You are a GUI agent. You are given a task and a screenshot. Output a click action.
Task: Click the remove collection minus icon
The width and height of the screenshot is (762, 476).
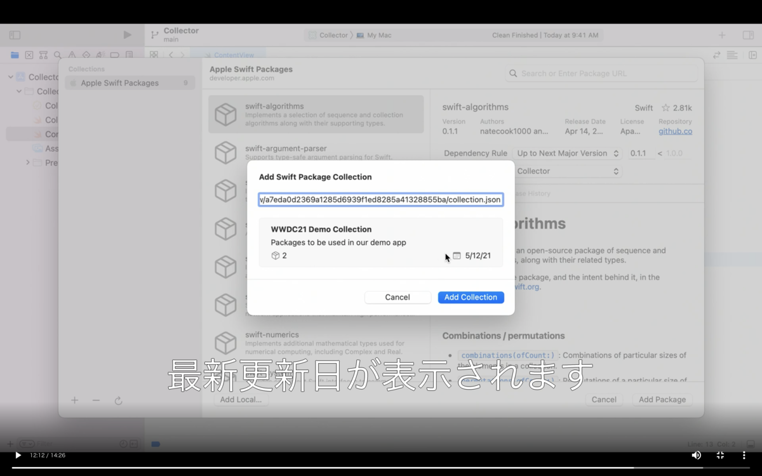(x=96, y=400)
